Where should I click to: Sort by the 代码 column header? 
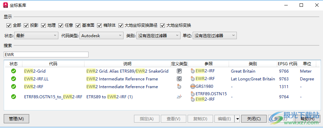pos(53,64)
